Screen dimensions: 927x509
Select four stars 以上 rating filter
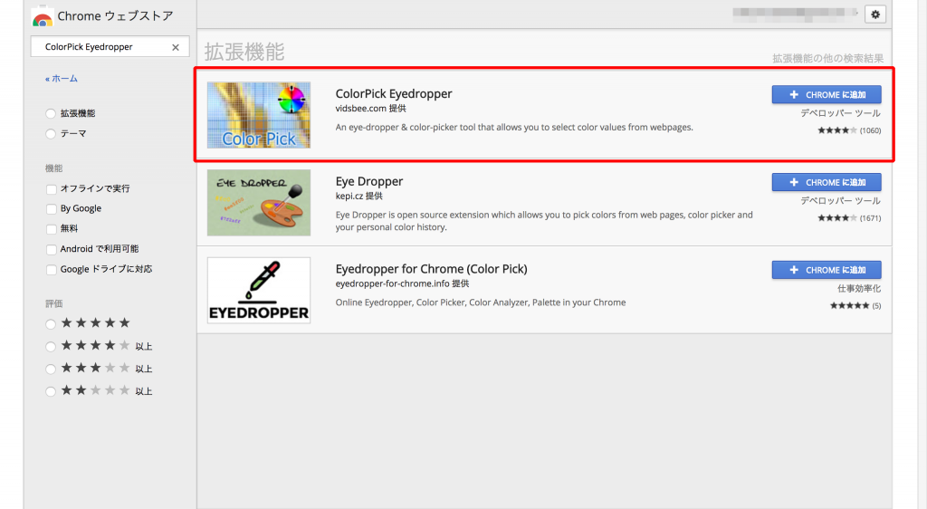[x=51, y=346]
